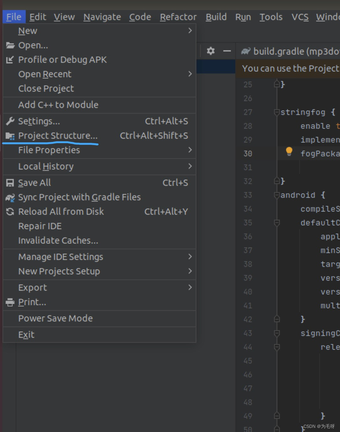Enable Power Save Mode

55,318
